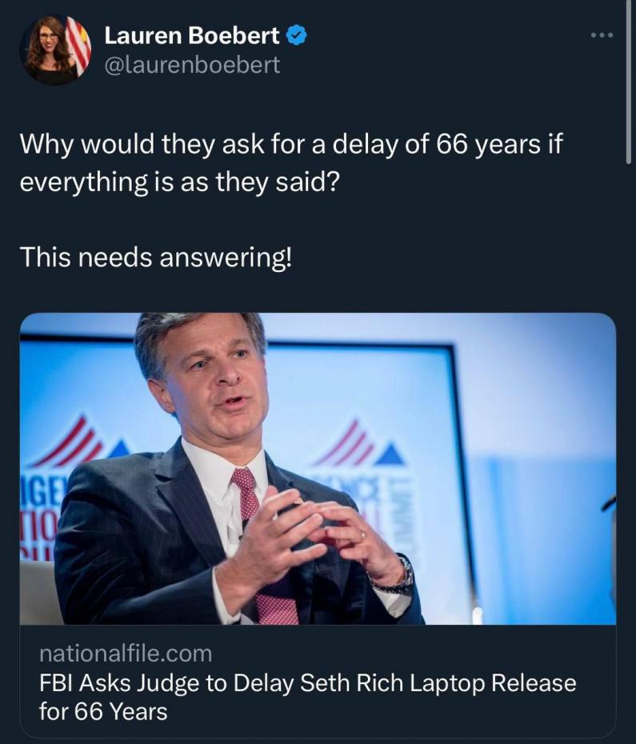
Task: Click the article preview image thumbnail
Action: coord(318,468)
